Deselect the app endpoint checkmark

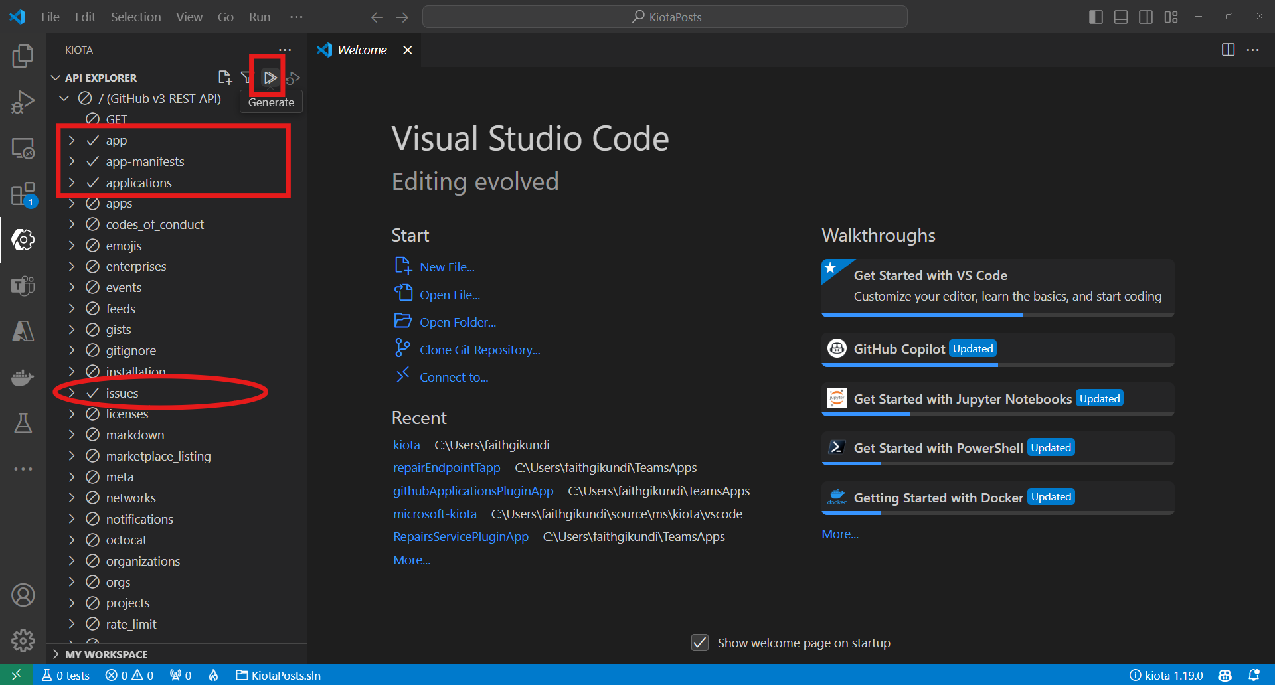coord(93,141)
